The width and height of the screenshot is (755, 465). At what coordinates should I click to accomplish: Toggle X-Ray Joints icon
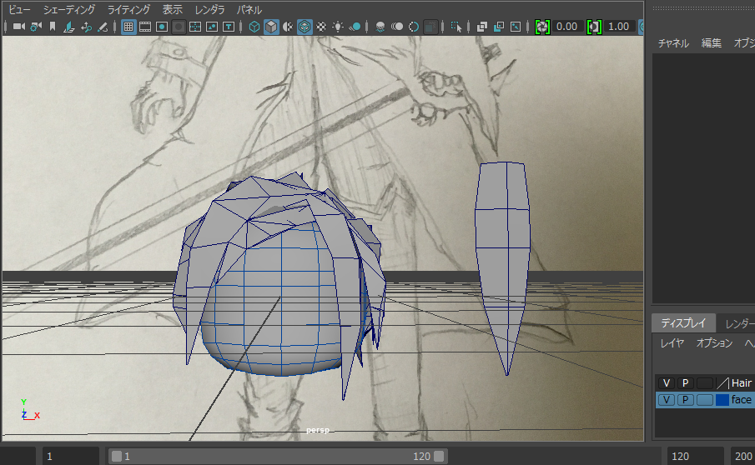click(x=516, y=27)
